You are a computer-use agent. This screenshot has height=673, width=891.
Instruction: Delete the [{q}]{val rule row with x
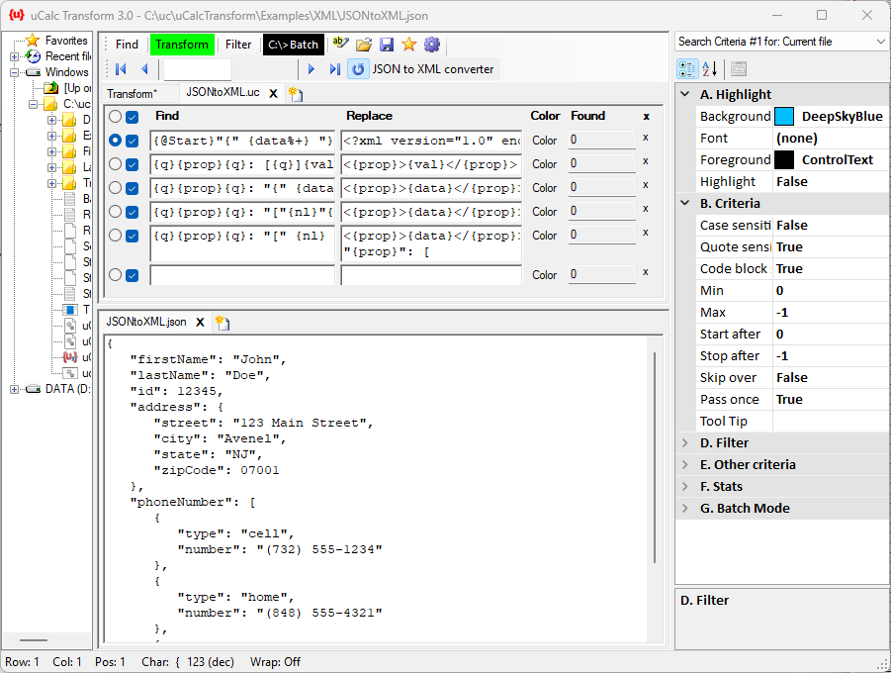tap(646, 161)
